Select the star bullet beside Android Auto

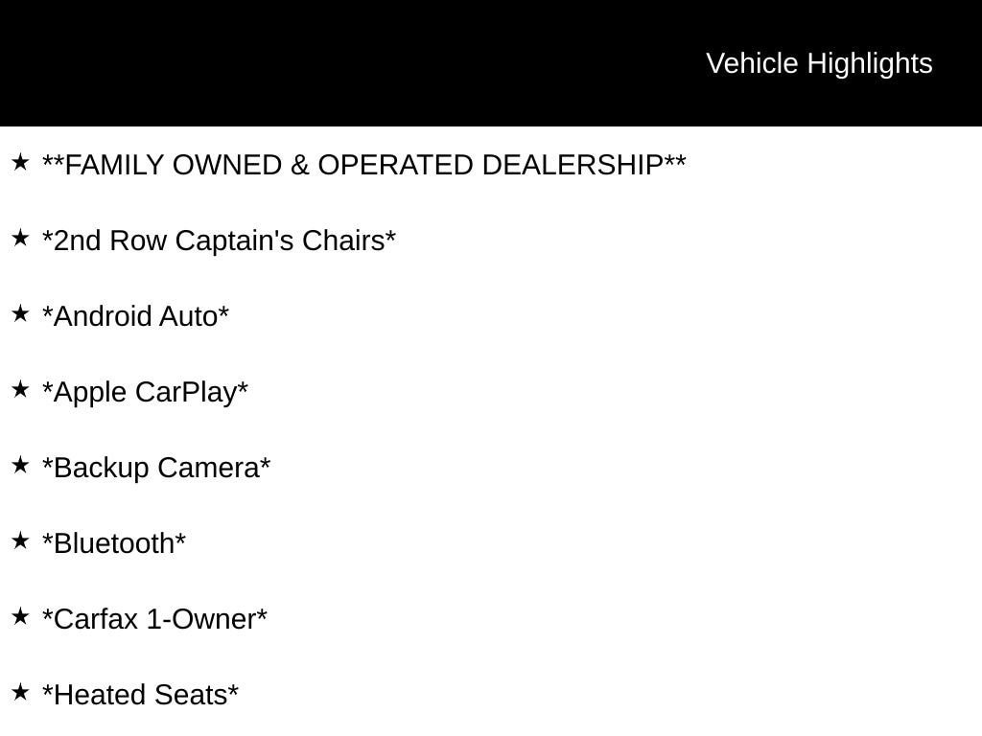click(x=20, y=314)
